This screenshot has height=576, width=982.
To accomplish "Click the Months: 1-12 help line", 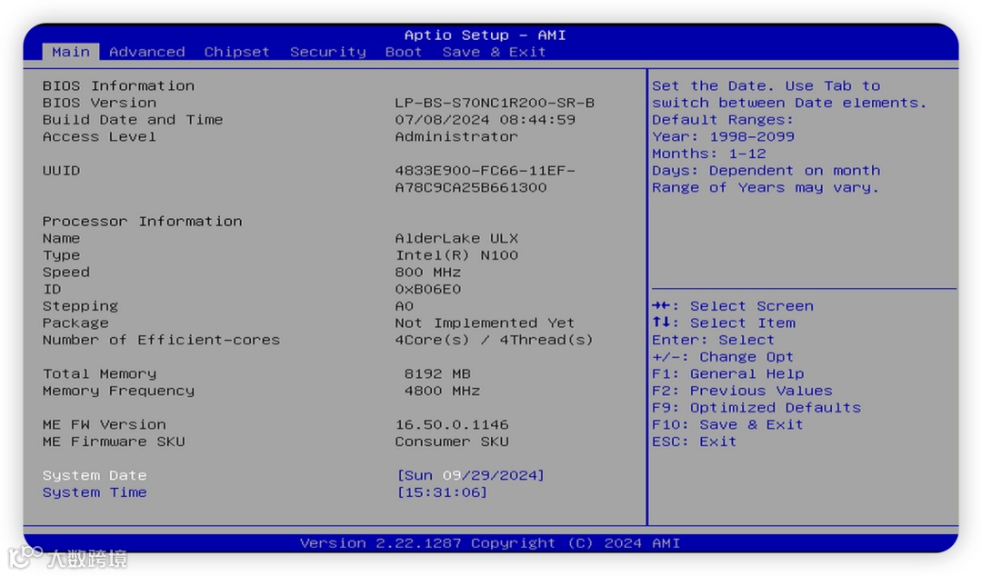I will click(709, 154).
